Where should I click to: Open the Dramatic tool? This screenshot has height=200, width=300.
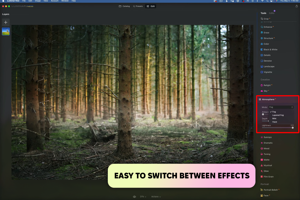pyautogui.click(x=267, y=143)
